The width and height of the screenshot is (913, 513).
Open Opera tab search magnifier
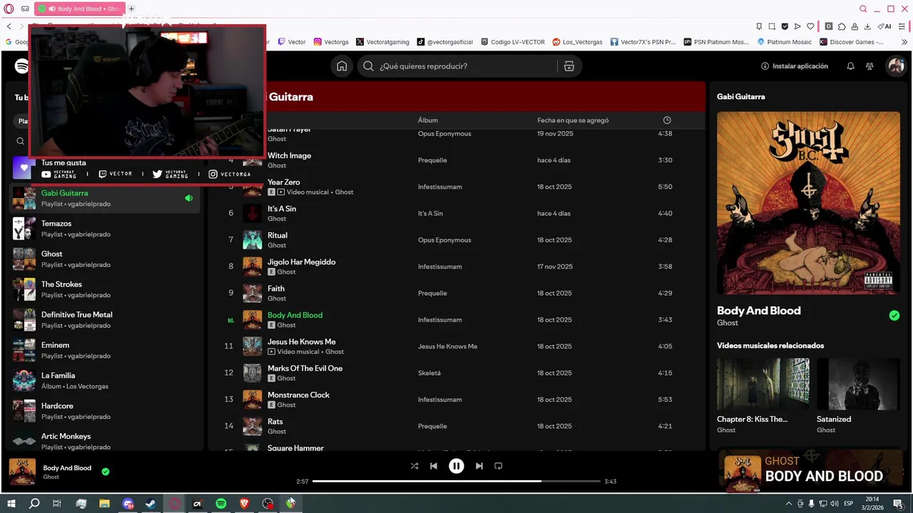(863, 9)
